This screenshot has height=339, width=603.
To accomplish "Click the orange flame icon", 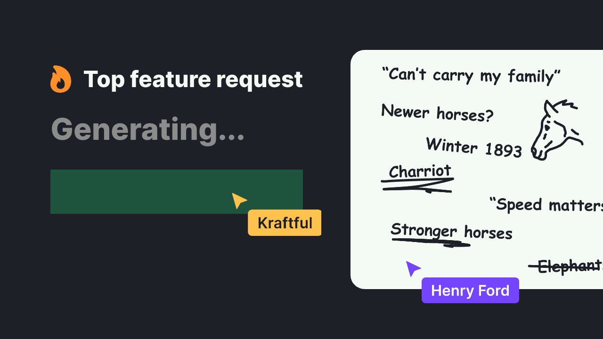I will pyautogui.click(x=61, y=79).
